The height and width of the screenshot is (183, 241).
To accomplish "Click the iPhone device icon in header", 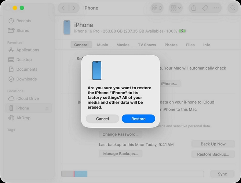I will (67, 27).
